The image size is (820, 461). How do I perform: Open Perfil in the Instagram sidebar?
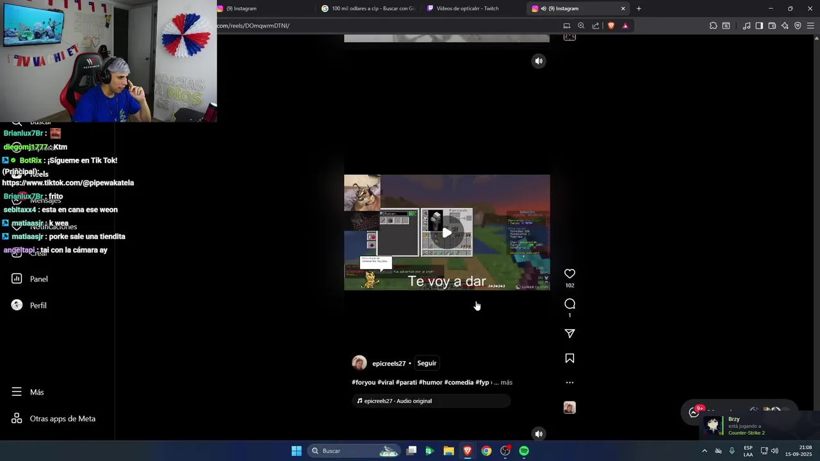coord(38,305)
